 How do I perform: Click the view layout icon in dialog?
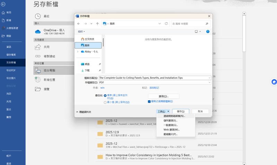(196, 31)
